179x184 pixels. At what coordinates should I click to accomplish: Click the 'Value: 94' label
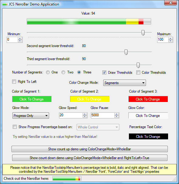(88, 13)
